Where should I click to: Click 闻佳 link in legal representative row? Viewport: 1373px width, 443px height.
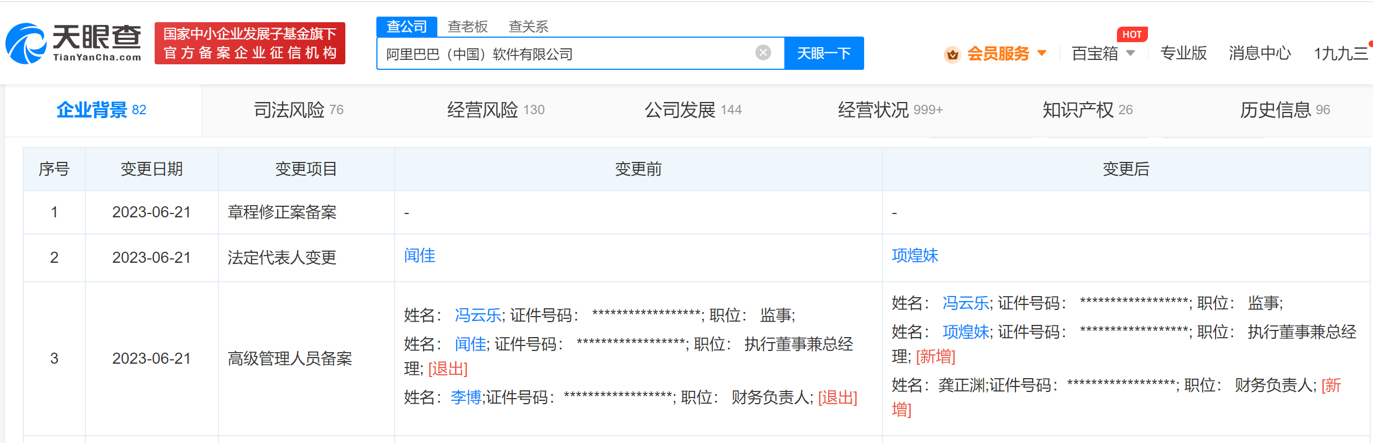point(420,256)
